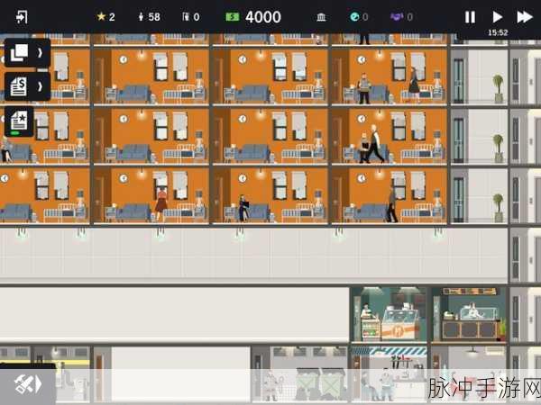
Task: Select the ice cream shop room
Action: [389, 314]
